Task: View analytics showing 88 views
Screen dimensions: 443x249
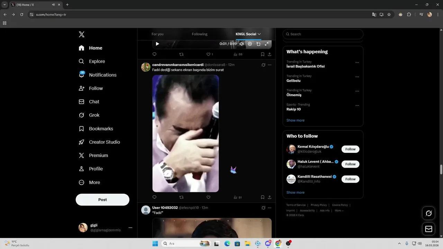Action: tap(238, 54)
